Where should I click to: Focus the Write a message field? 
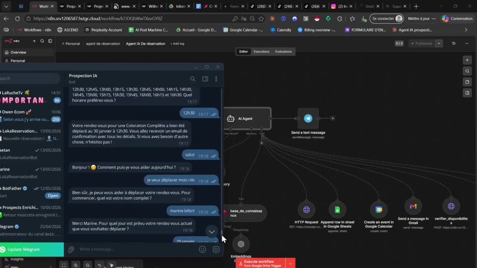(137, 249)
